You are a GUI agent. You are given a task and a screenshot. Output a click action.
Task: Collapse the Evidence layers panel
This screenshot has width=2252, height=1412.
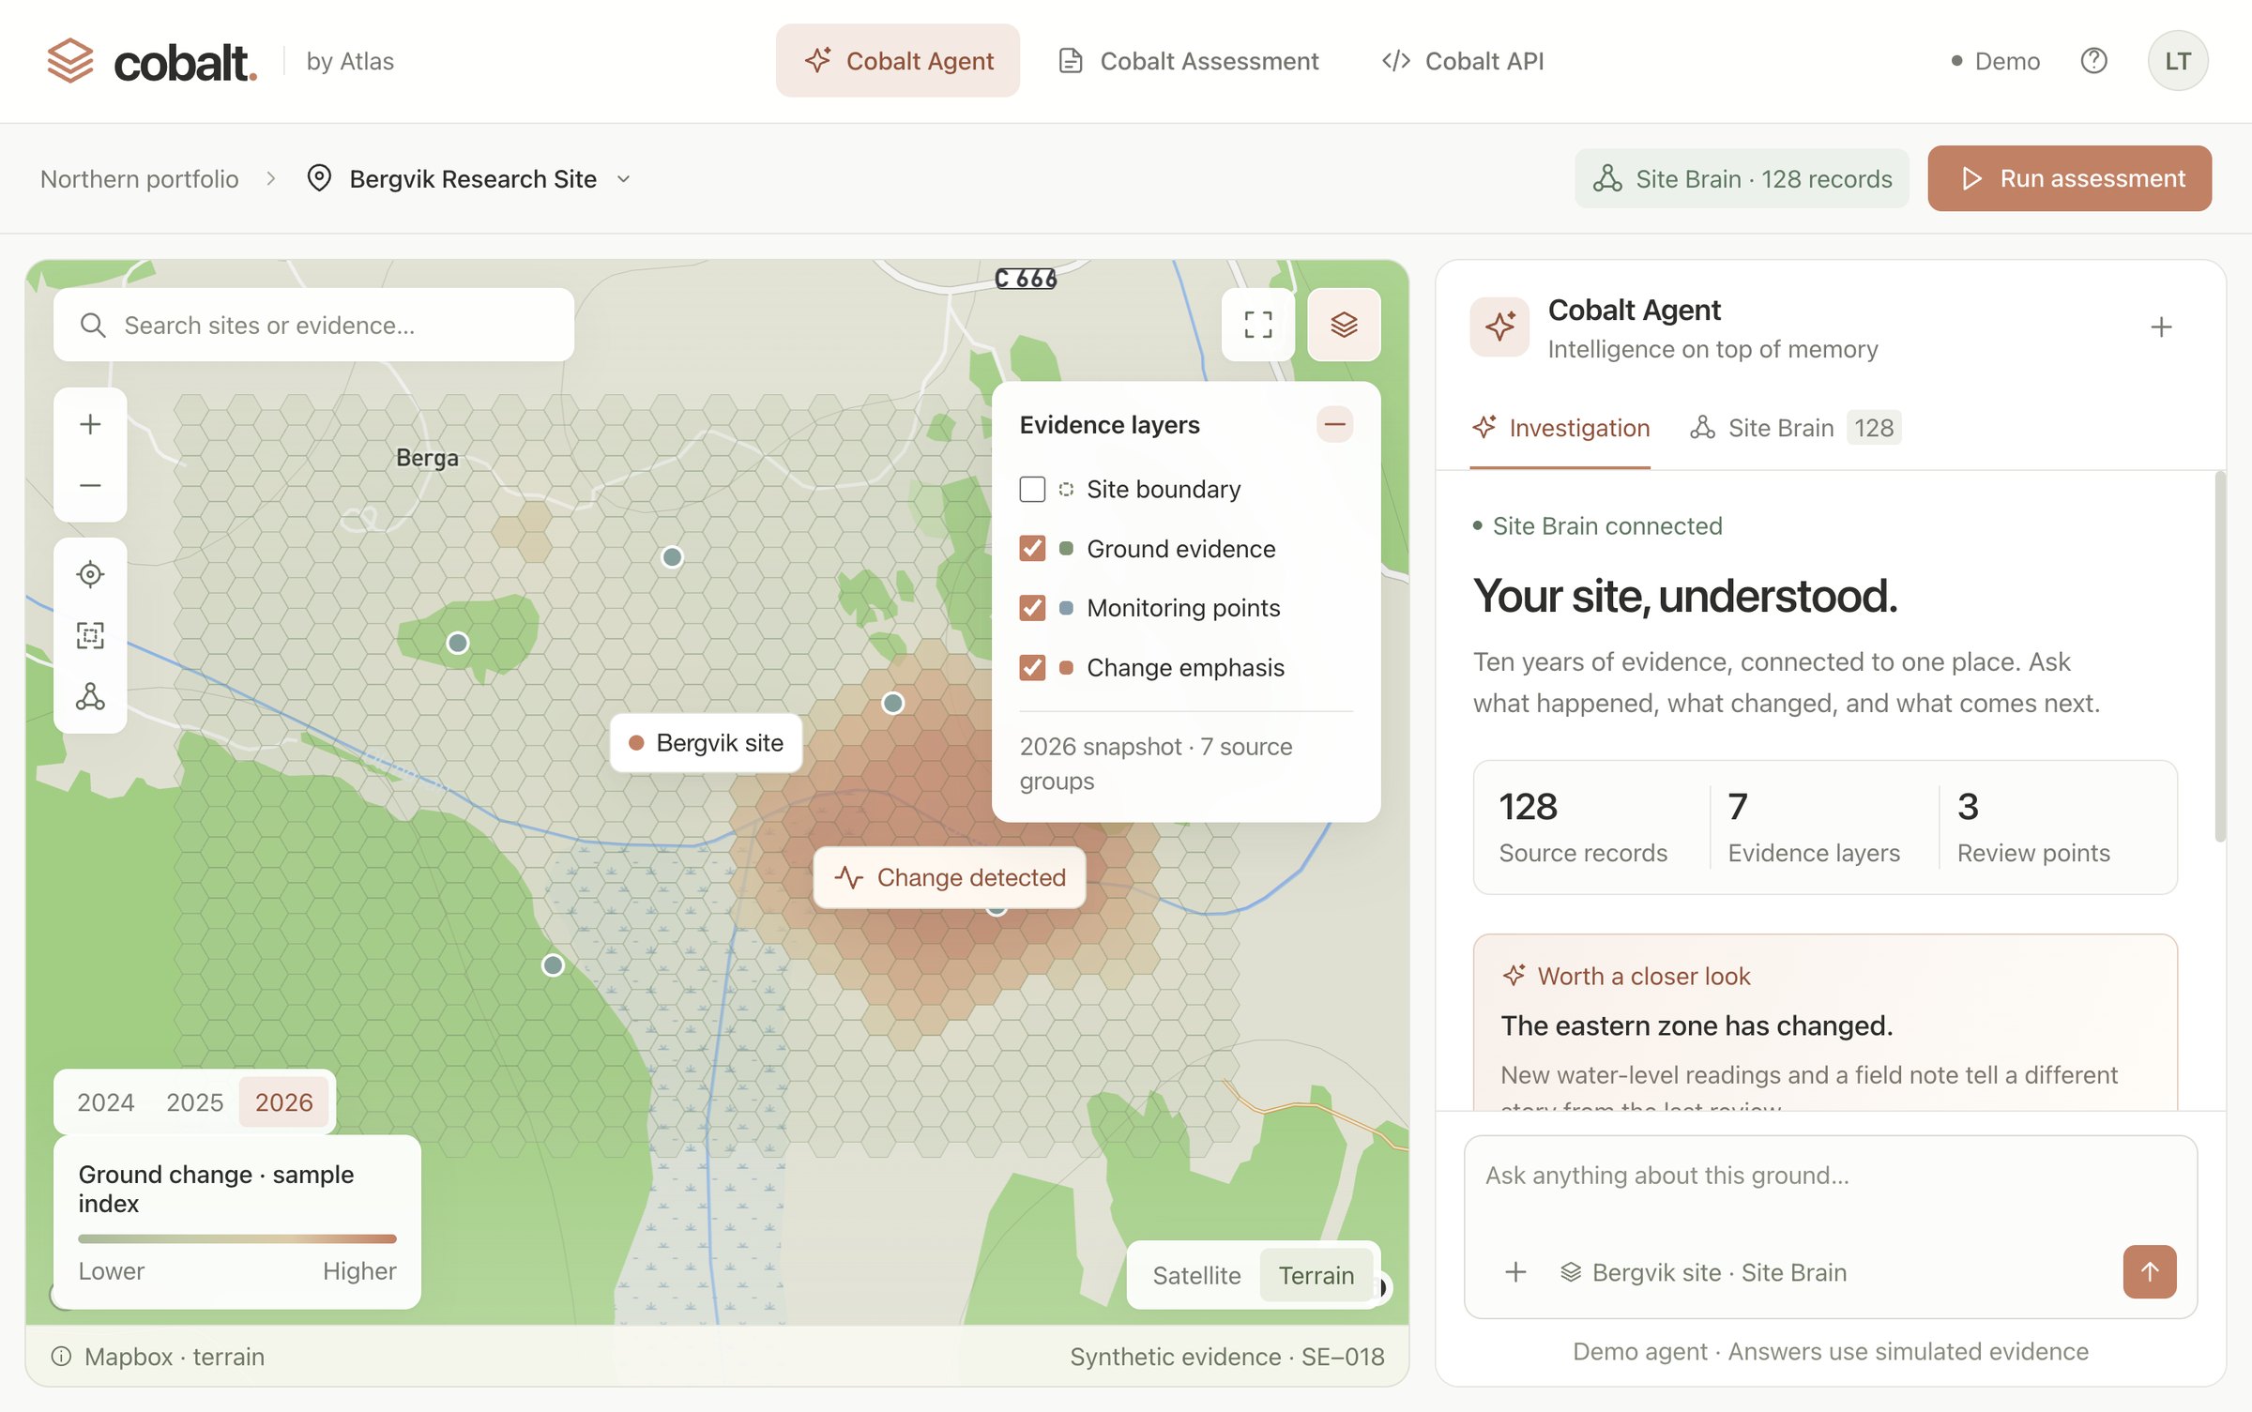click(1334, 425)
